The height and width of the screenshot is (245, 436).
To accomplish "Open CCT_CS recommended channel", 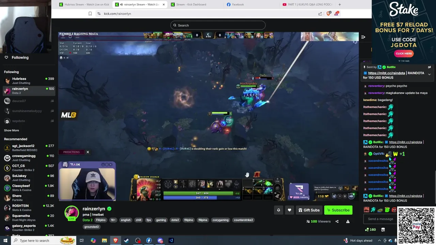I will click(x=29, y=168).
